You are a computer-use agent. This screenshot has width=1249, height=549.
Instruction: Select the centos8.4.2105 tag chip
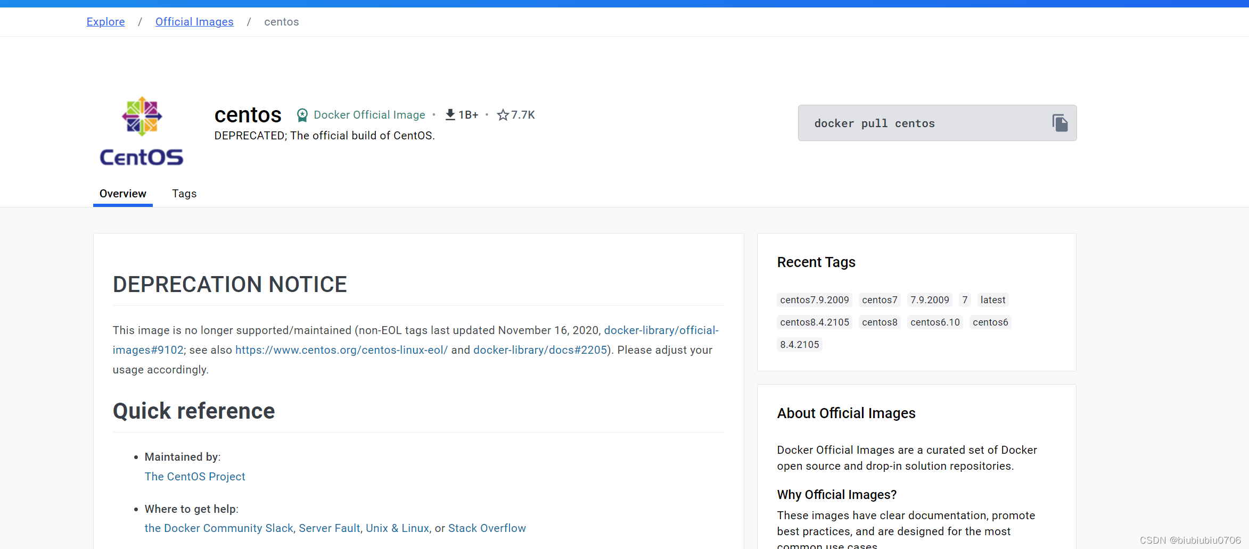pos(814,322)
